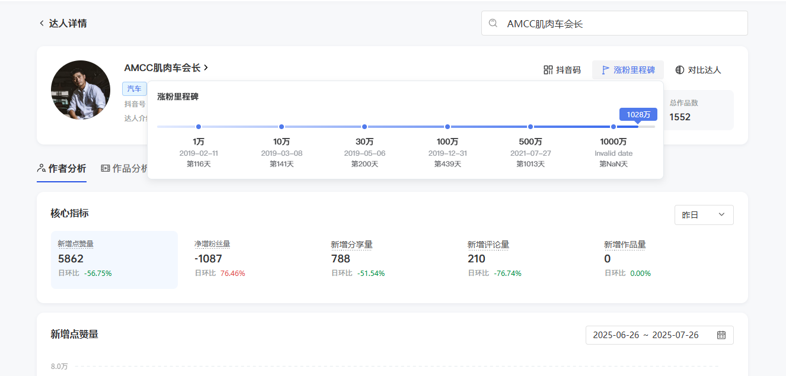The image size is (786, 376).
Task: Open the 2025-07-26 end date field
Action: click(x=675, y=335)
